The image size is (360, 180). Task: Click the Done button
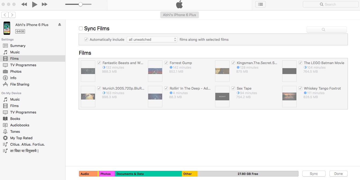tap(338, 174)
